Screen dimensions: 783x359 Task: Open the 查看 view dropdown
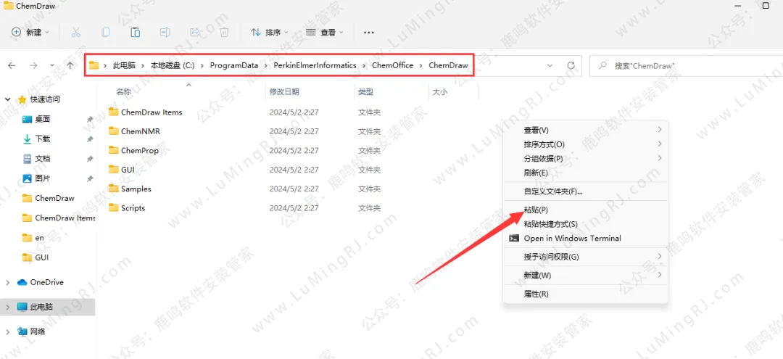point(325,33)
